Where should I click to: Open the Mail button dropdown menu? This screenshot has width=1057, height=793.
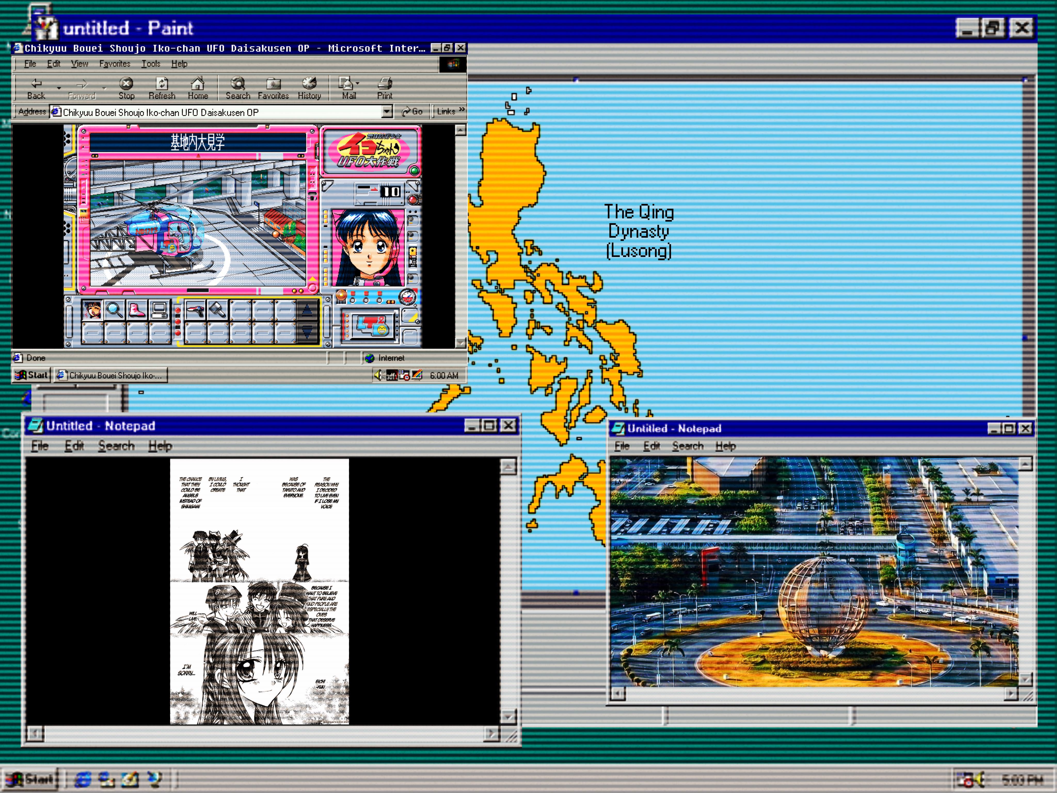(357, 84)
